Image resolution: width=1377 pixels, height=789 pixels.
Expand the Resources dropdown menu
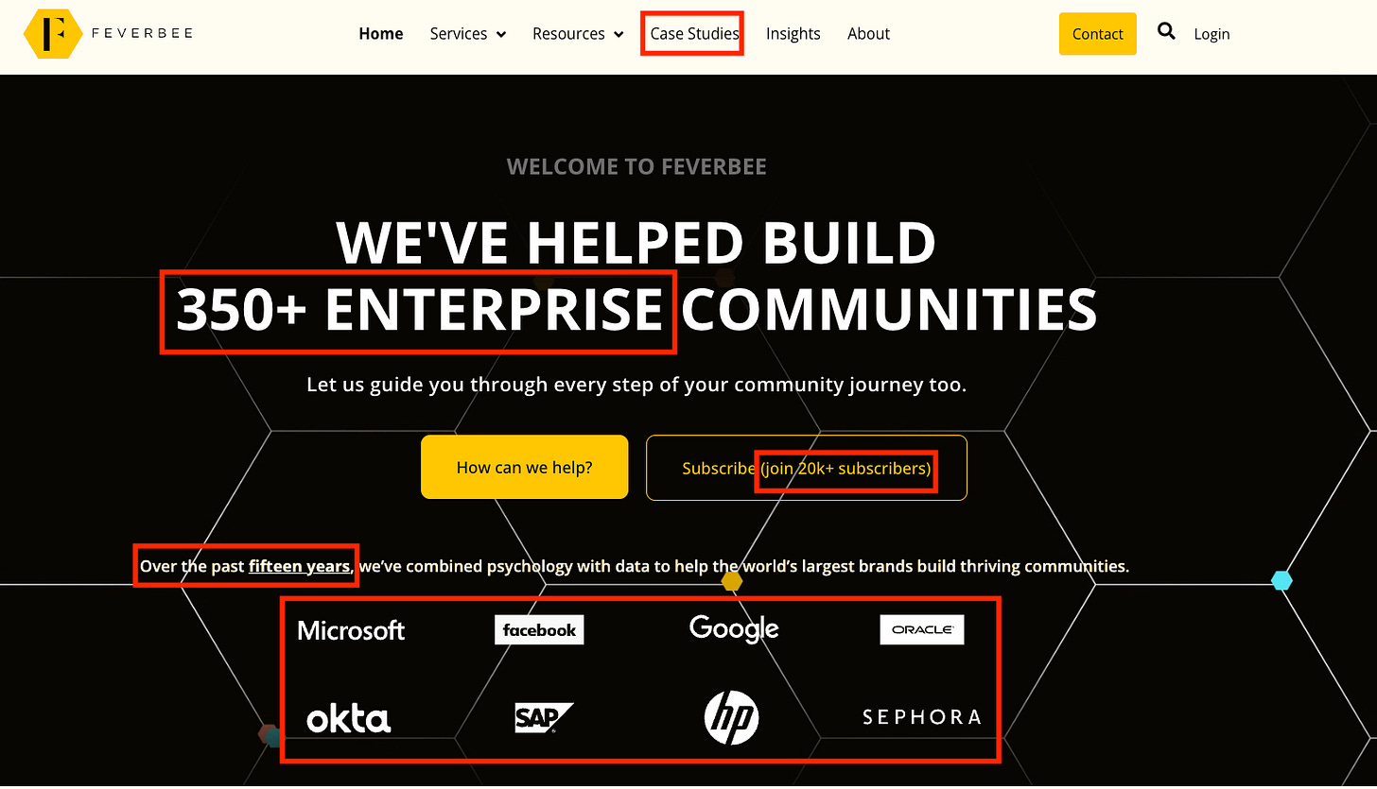(x=578, y=34)
